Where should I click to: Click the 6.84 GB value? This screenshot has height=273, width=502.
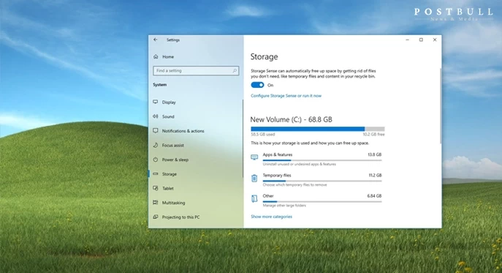[x=374, y=195]
